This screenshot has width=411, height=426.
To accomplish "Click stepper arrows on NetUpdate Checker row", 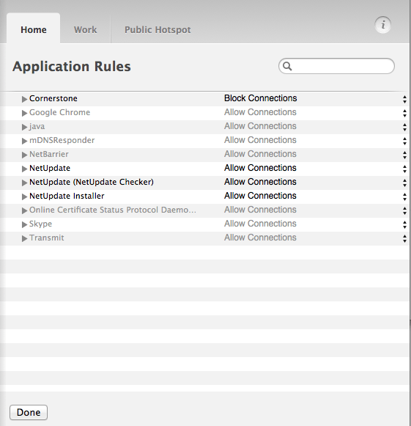I will pos(404,183).
